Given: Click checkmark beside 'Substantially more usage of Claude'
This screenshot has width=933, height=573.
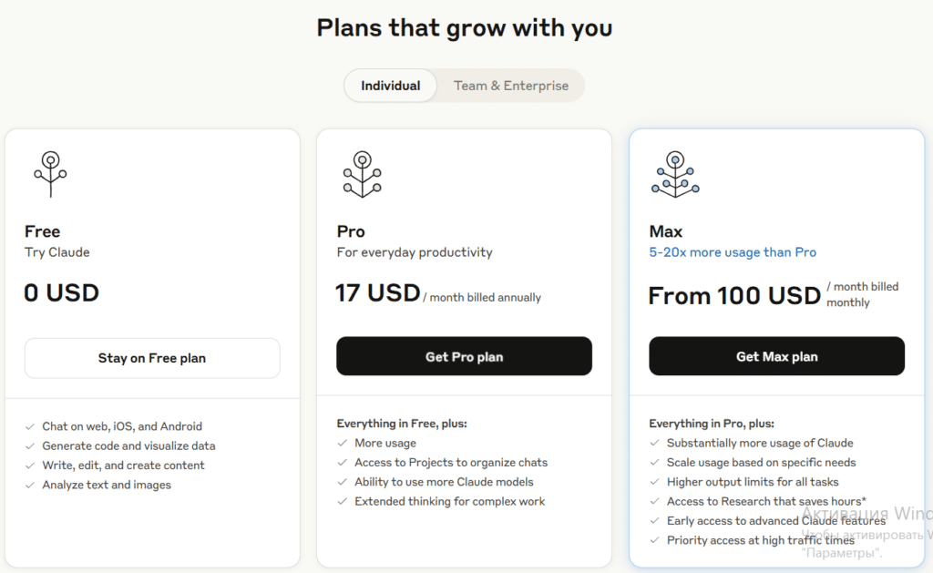Looking at the screenshot, I should 654,444.
